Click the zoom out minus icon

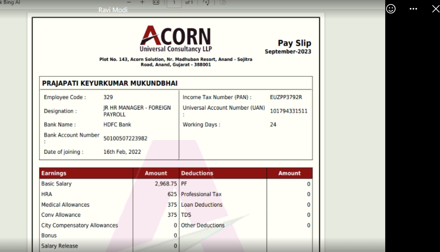pyautogui.click(x=129, y=2)
